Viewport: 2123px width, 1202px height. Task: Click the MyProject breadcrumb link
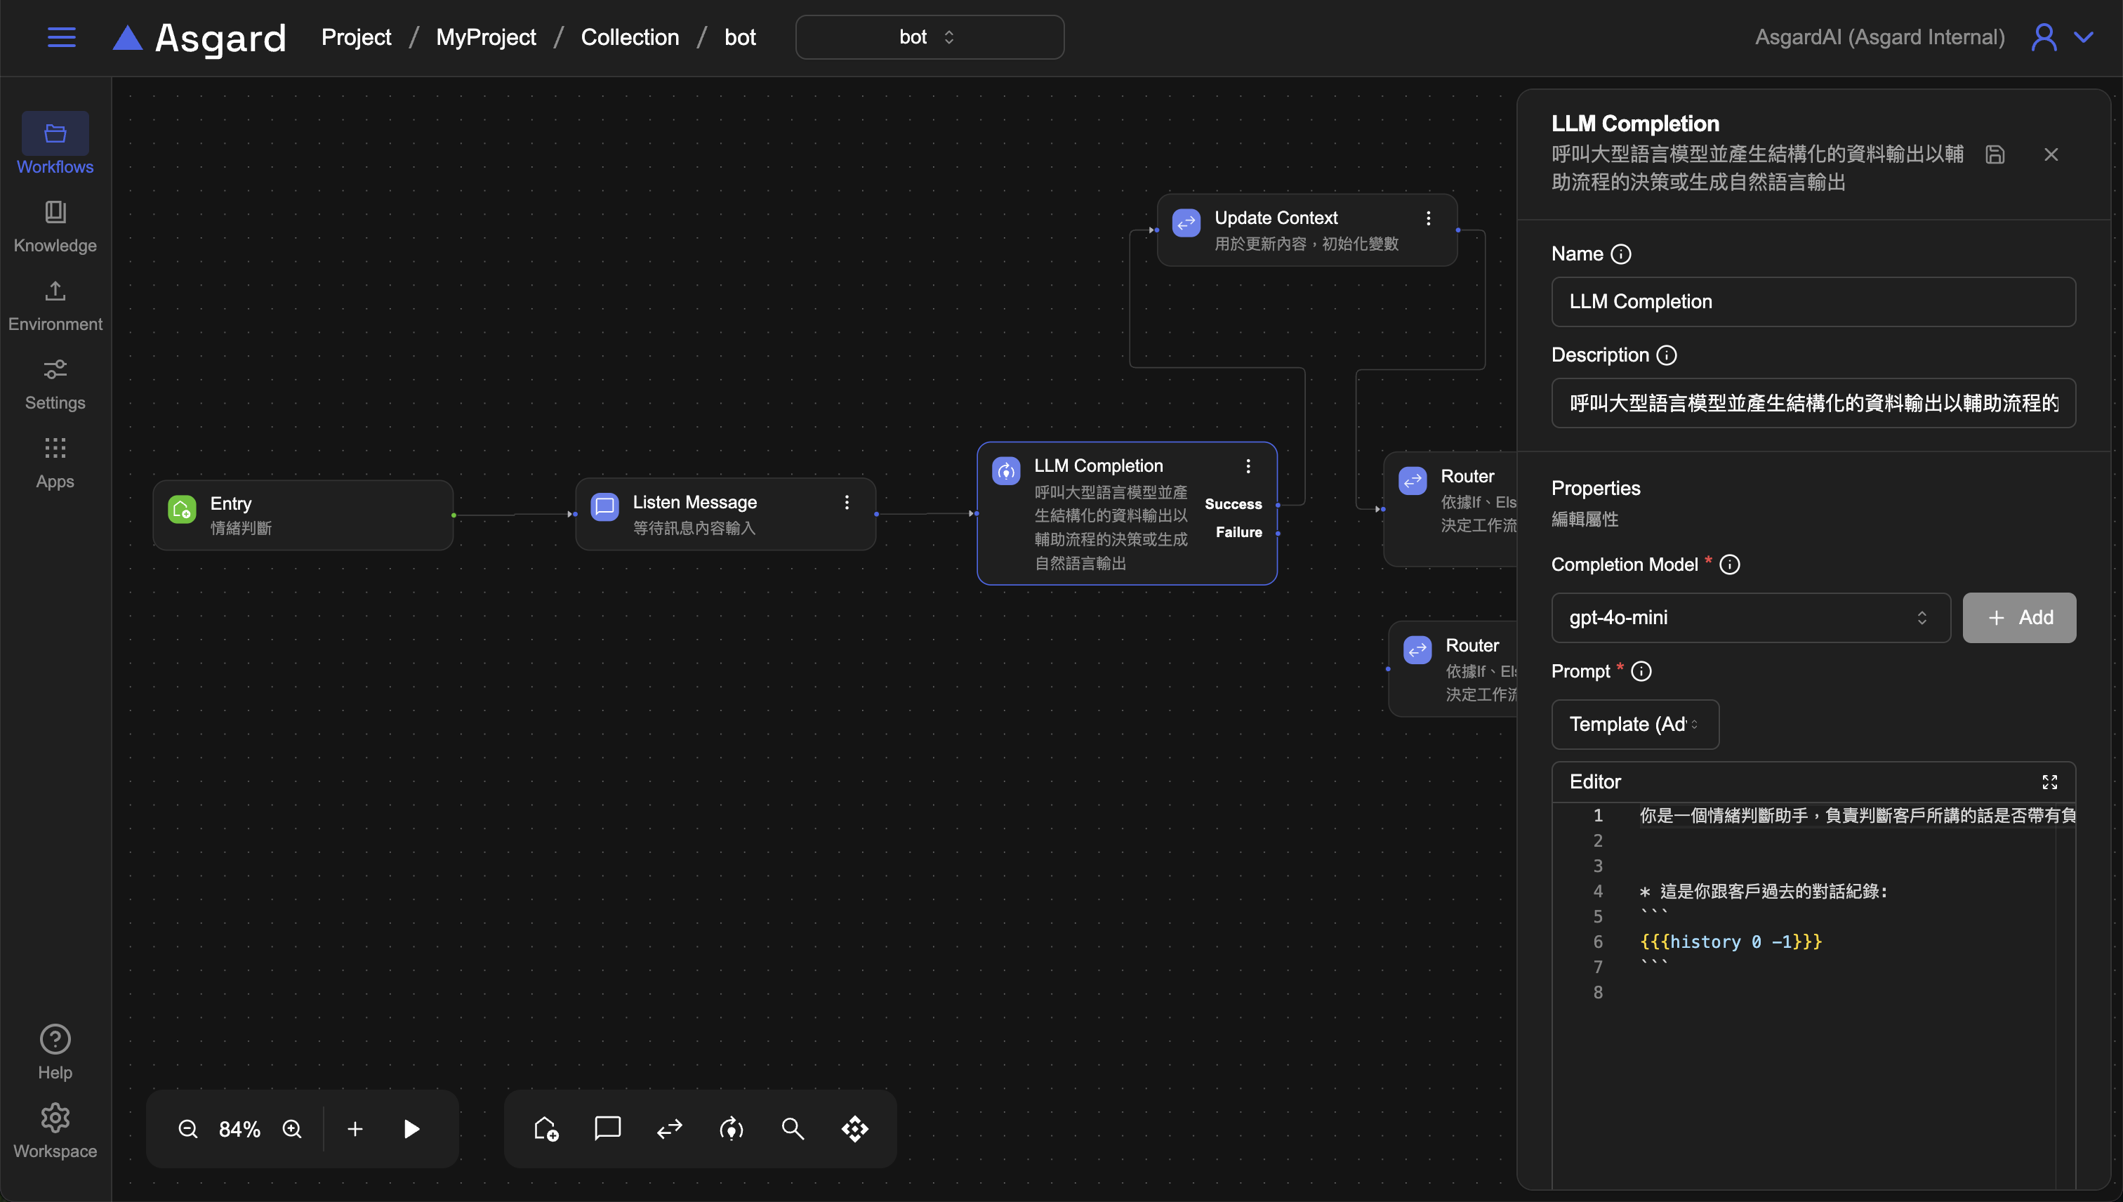[485, 37]
